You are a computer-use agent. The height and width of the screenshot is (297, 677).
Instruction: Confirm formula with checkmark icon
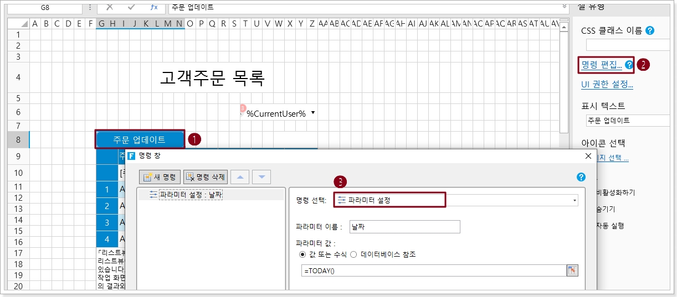pos(131,7)
